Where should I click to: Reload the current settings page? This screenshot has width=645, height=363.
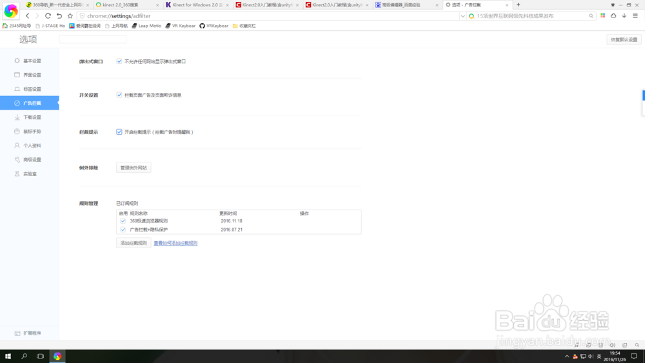point(48,15)
